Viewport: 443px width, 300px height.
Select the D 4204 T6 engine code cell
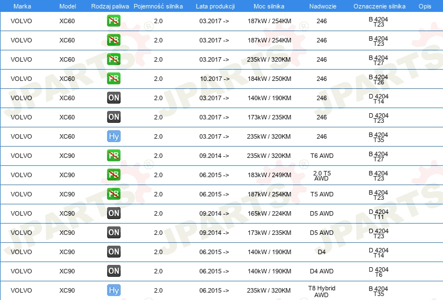tap(378, 272)
